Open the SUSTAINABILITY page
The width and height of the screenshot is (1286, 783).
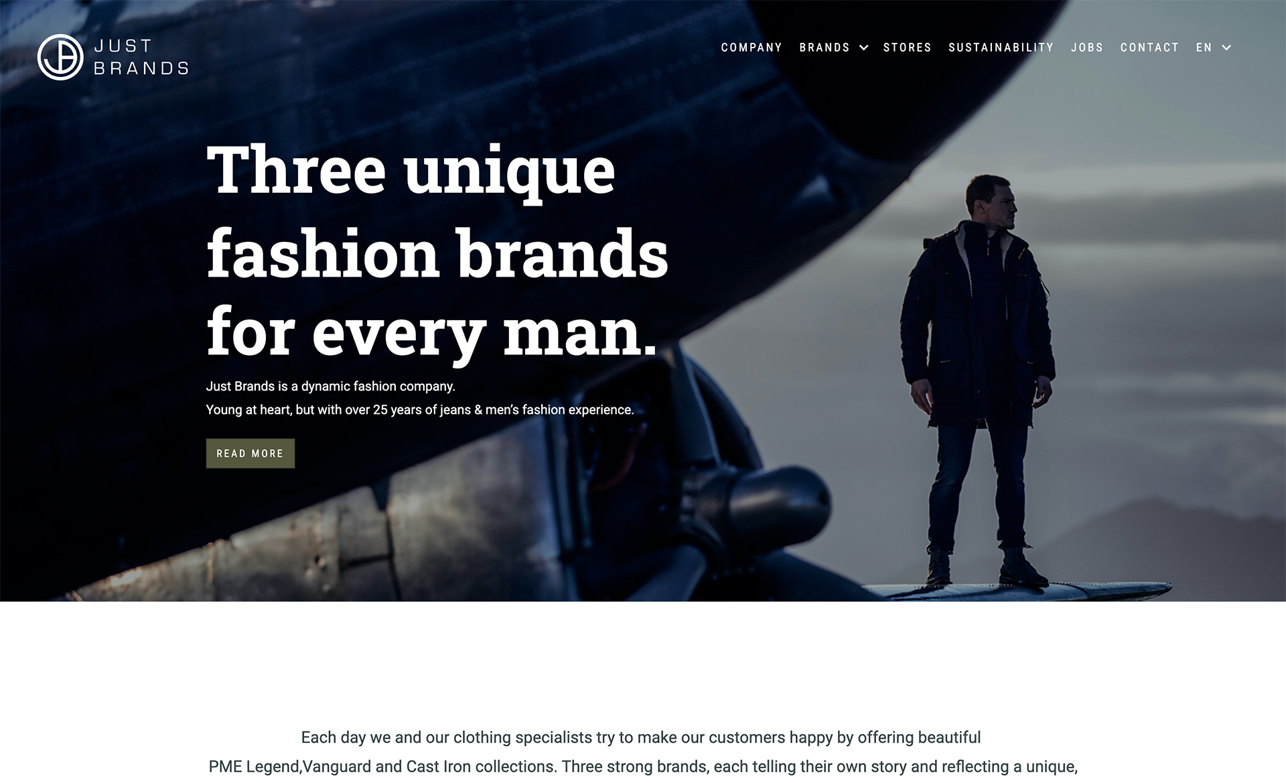pyautogui.click(x=1001, y=48)
